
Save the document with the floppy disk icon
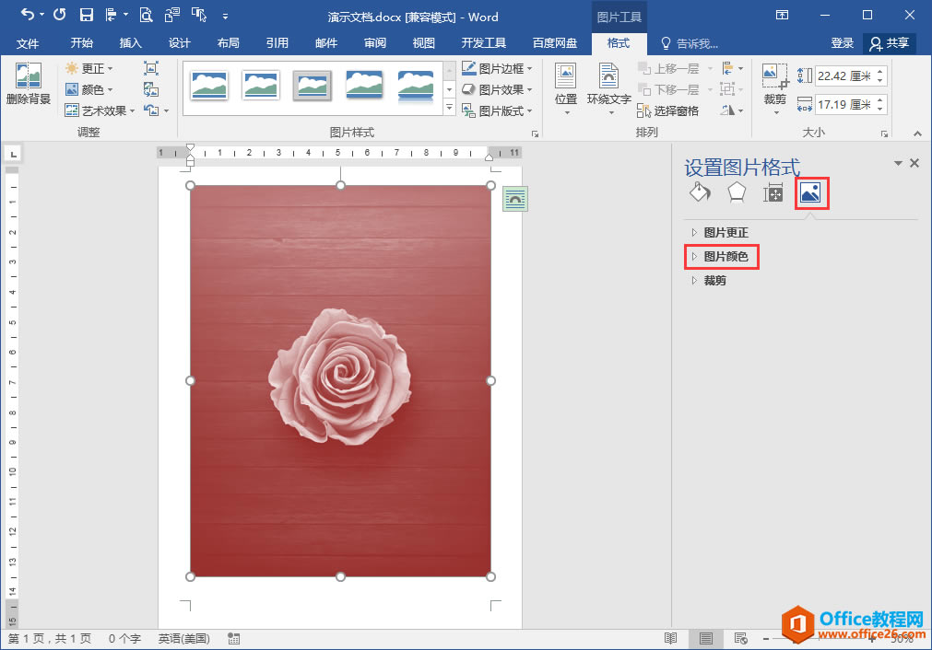[87, 15]
